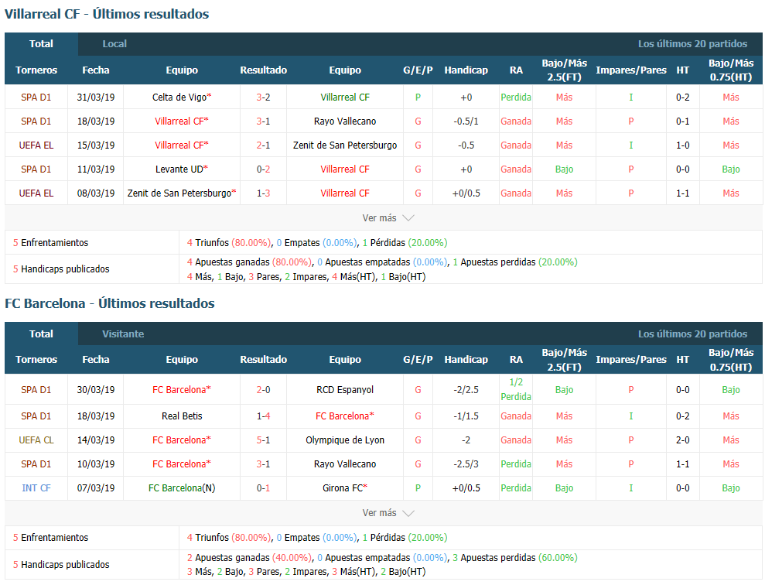Click HT score 2-0 in Lyon row
This screenshot has width=765, height=585.
682,440
